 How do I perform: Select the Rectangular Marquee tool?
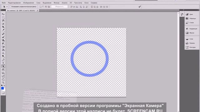pyautogui.click(x=3, y=17)
